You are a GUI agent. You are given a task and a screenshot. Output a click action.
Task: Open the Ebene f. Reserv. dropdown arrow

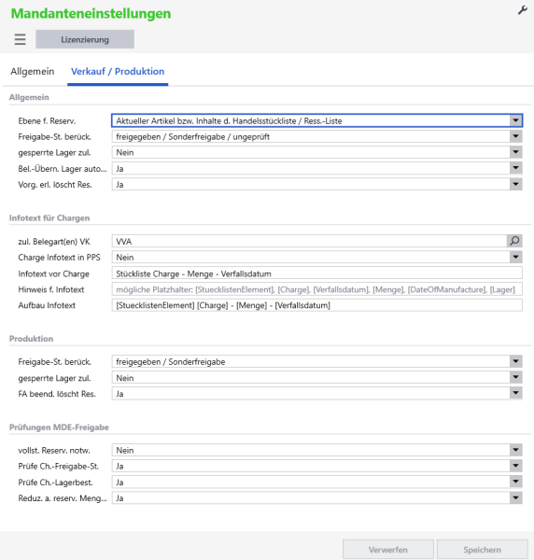[x=515, y=120]
